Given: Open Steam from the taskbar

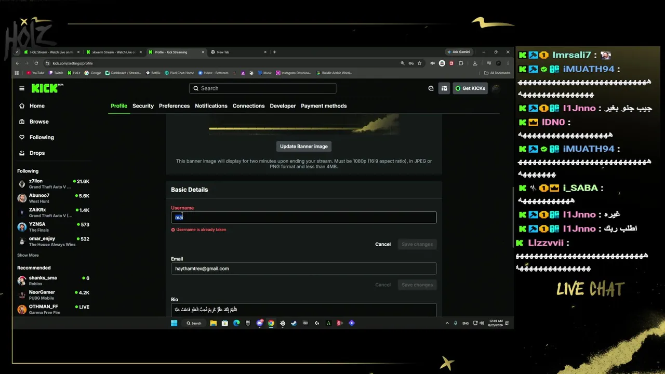Looking at the screenshot, I should tap(294, 323).
